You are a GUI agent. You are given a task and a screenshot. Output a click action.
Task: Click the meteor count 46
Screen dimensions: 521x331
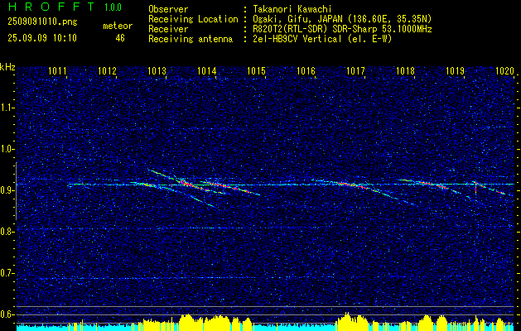[120, 38]
